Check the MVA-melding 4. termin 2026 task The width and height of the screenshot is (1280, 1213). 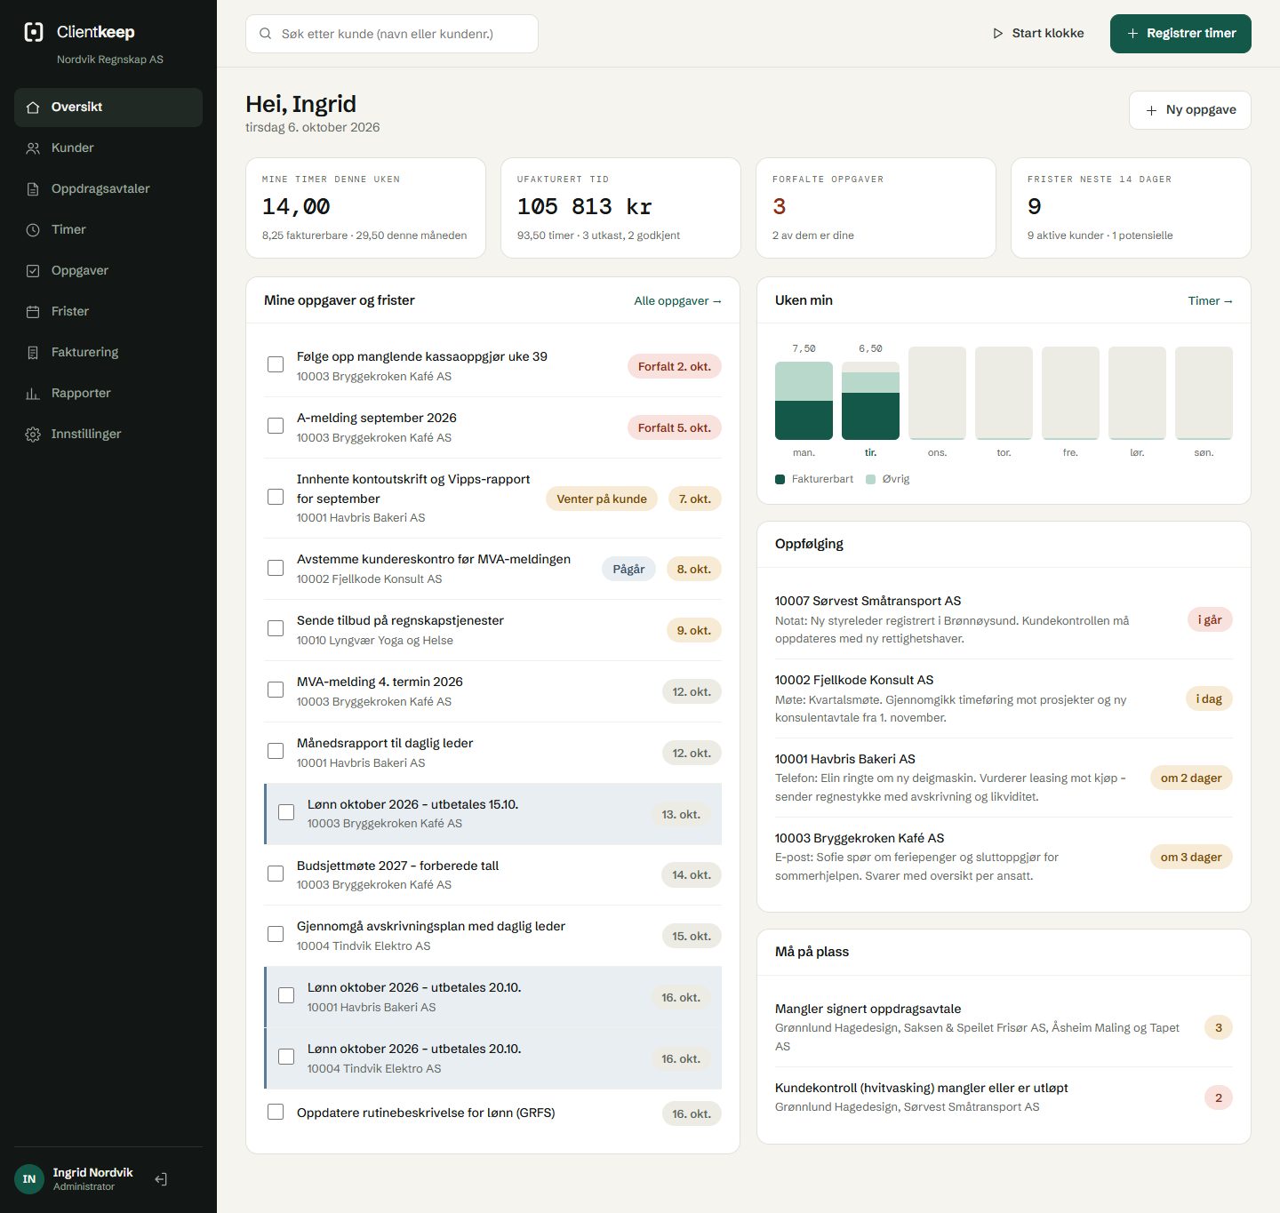click(x=276, y=690)
